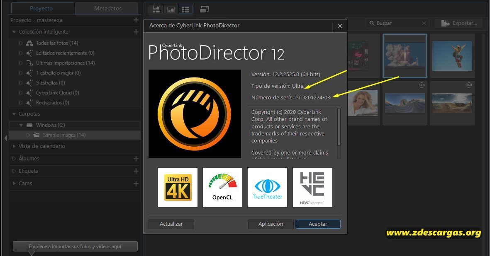Select CyberLink Cloud (0) collection
The height and width of the screenshot is (256, 490).
tap(58, 93)
